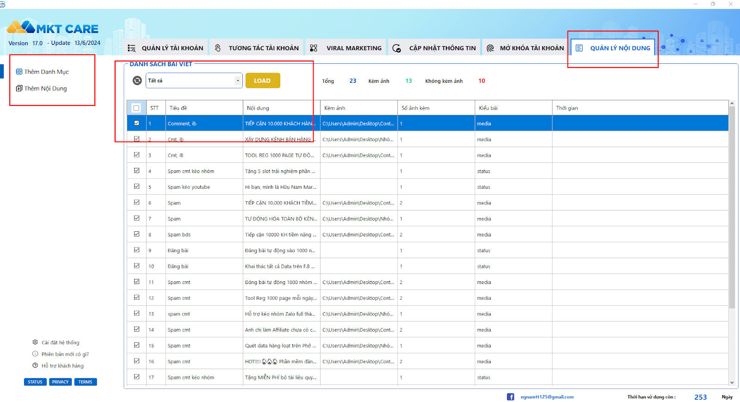Uncheck row 5 Spam kéo youtube checkbox
The height and width of the screenshot is (402, 740).
[x=136, y=186]
